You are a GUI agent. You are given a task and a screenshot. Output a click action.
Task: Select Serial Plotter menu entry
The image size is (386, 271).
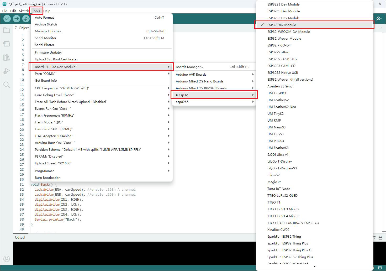tap(102, 45)
